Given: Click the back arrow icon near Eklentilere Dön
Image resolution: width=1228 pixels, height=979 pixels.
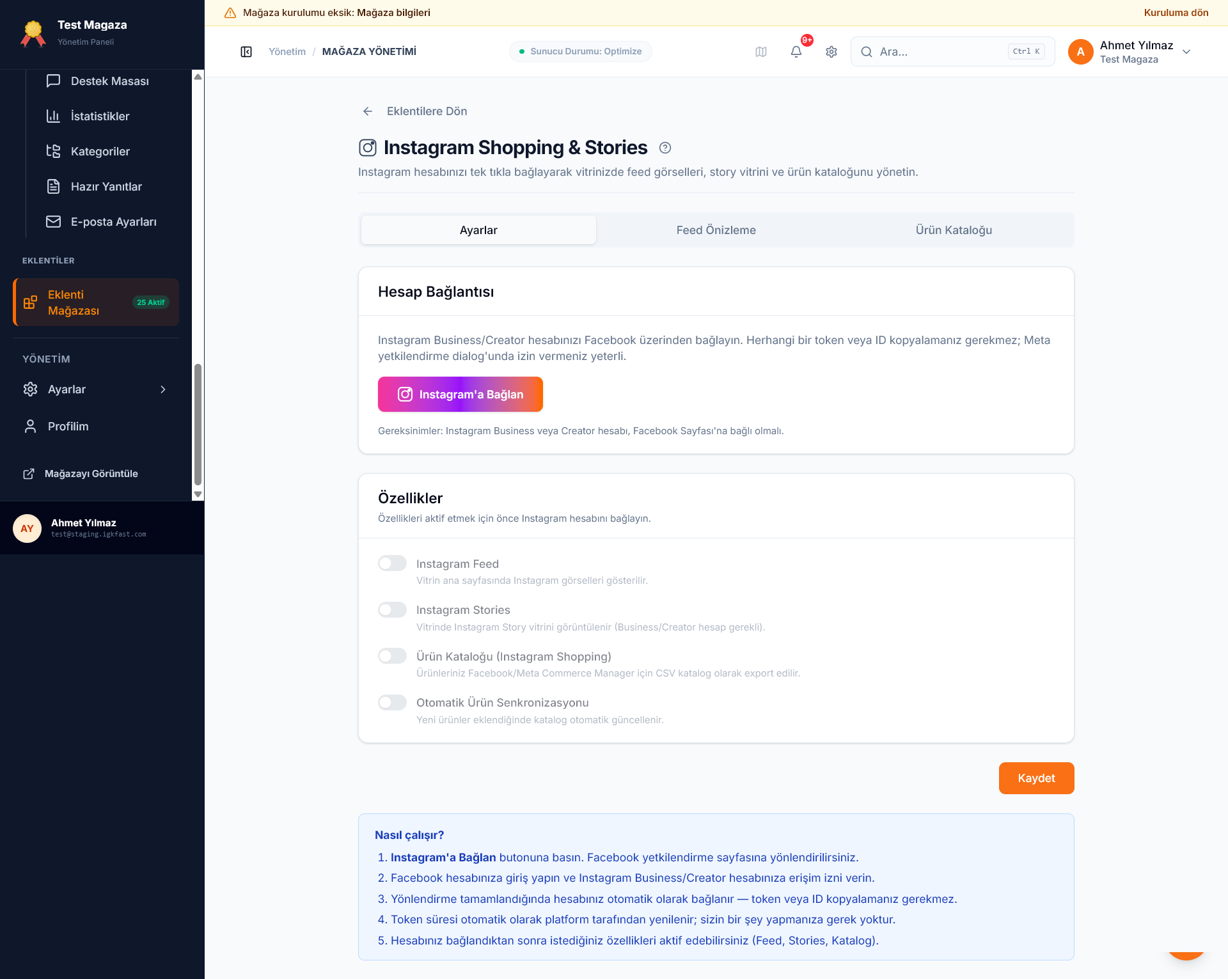Looking at the screenshot, I should pyautogui.click(x=368, y=111).
